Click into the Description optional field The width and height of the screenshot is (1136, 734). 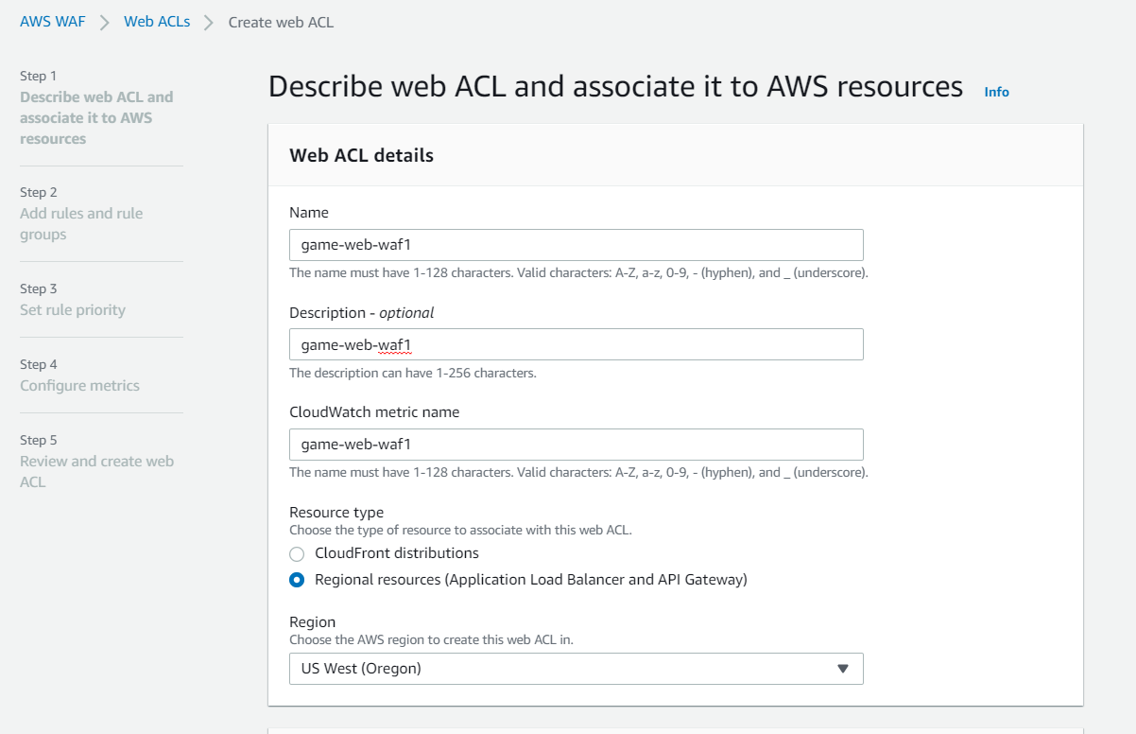(576, 344)
